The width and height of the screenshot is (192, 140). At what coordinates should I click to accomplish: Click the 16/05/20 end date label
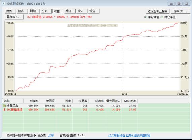tap(183, 94)
